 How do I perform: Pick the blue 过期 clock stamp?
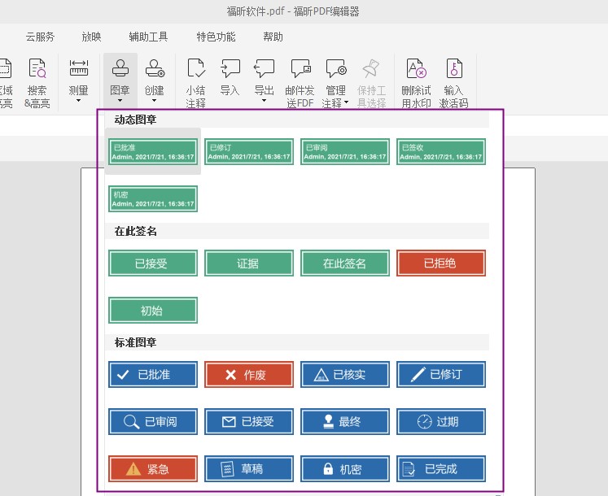pyautogui.click(x=441, y=421)
